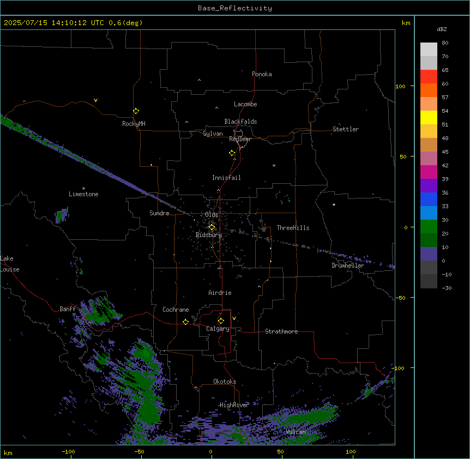Click the Sundre label
This screenshot has width=470, height=459.
point(159,213)
